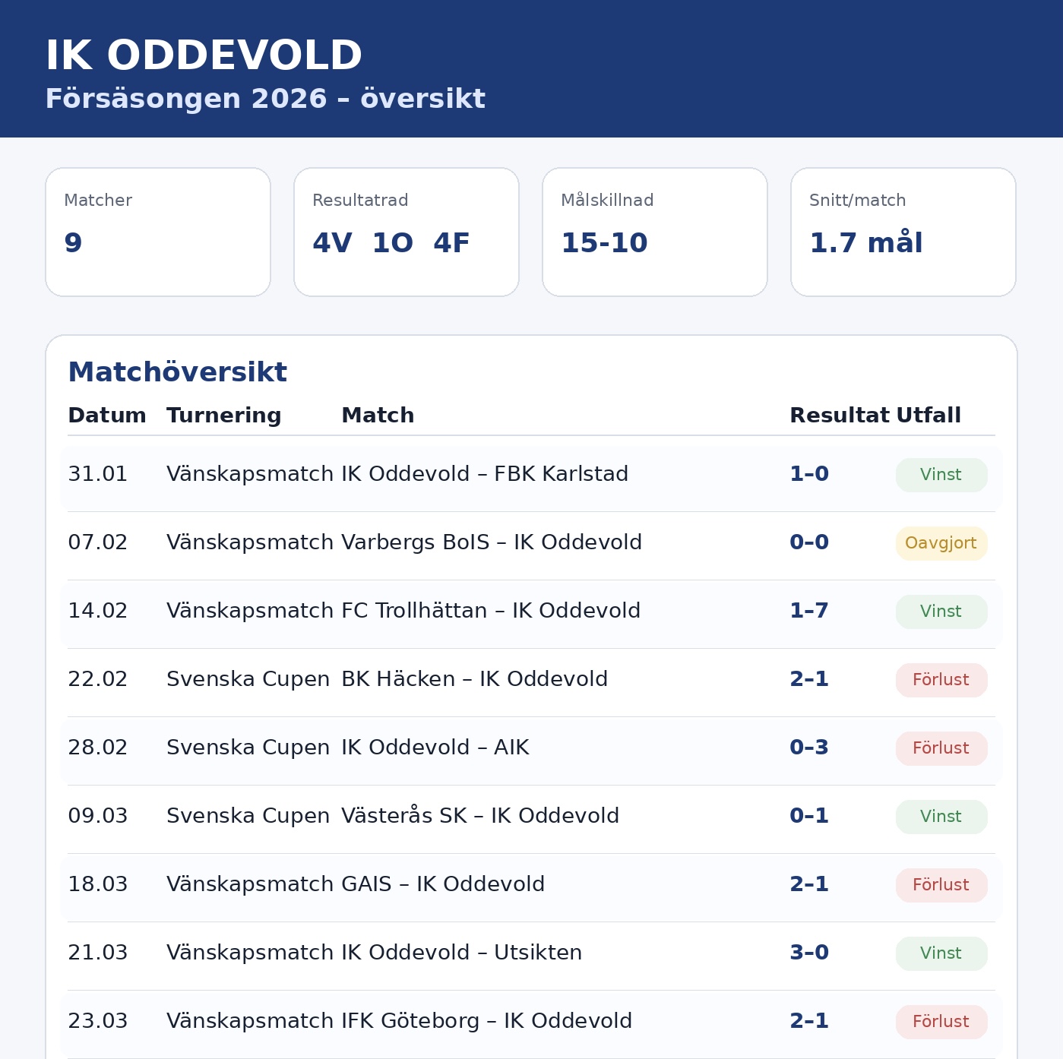Sort by the Datum column header

(x=107, y=416)
